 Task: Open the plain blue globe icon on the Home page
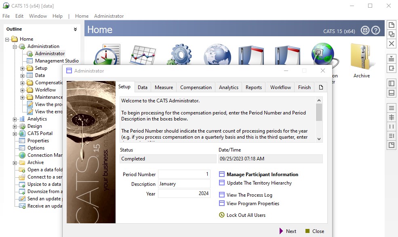(x=217, y=54)
